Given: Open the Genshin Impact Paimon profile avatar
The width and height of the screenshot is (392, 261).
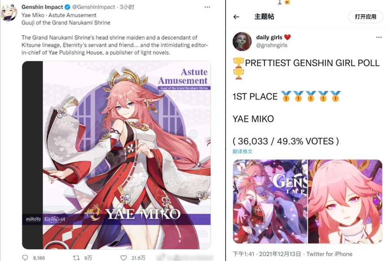Looking at the screenshot, I should click(9, 11).
